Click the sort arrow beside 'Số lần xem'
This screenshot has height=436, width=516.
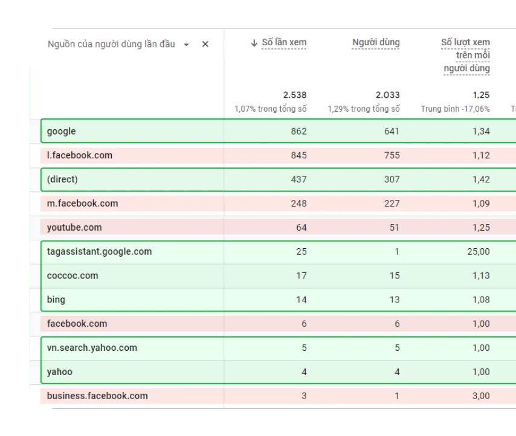(254, 43)
